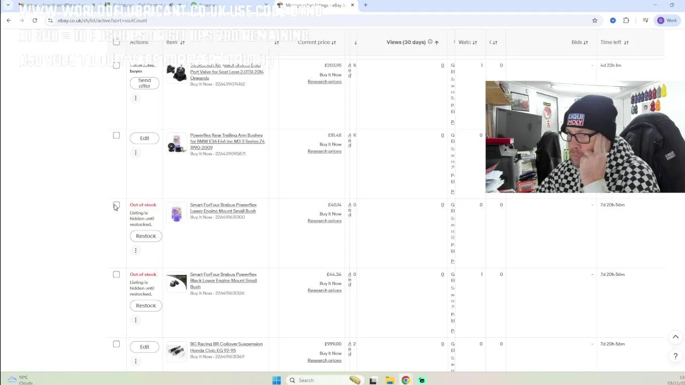The width and height of the screenshot is (685, 385).
Task: Research prices for the £203.95 listing
Action: click(x=324, y=82)
